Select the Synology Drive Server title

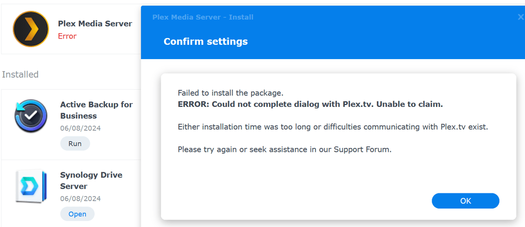click(x=91, y=181)
